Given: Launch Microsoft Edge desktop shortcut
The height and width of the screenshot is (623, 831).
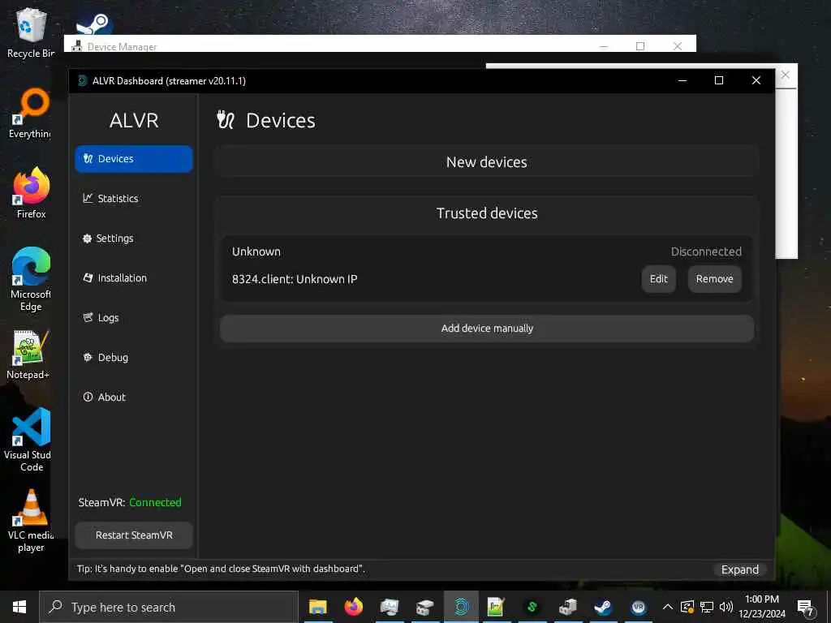Looking at the screenshot, I should pyautogui.click(x=31, y=279).
